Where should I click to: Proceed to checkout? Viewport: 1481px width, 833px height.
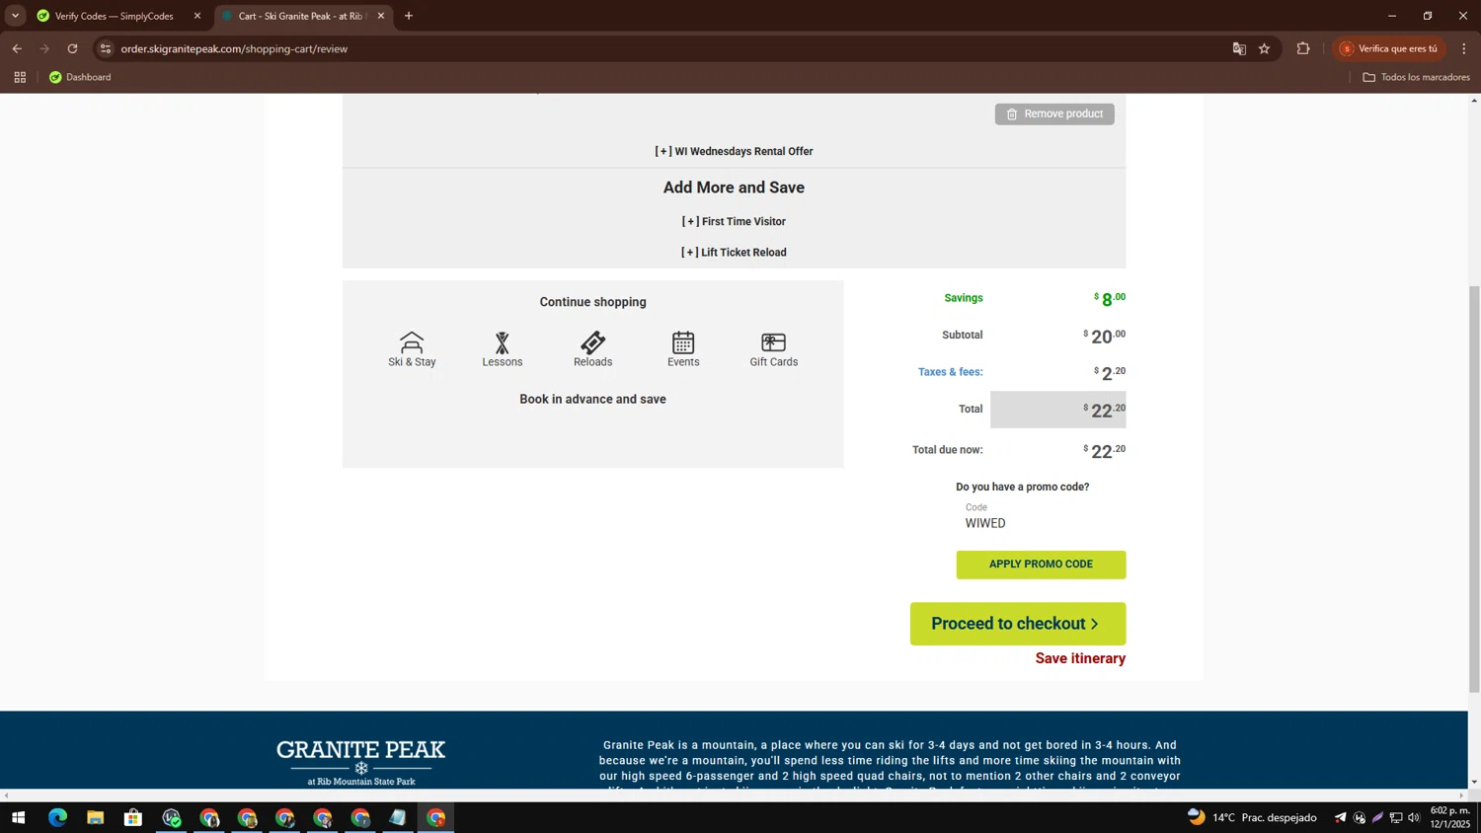coord(1018,624)
